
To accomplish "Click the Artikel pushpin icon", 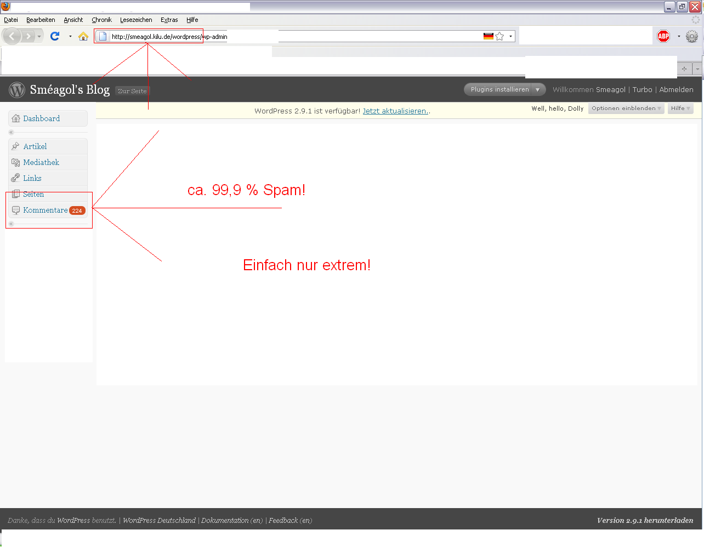I will click(x=16, y=146).
